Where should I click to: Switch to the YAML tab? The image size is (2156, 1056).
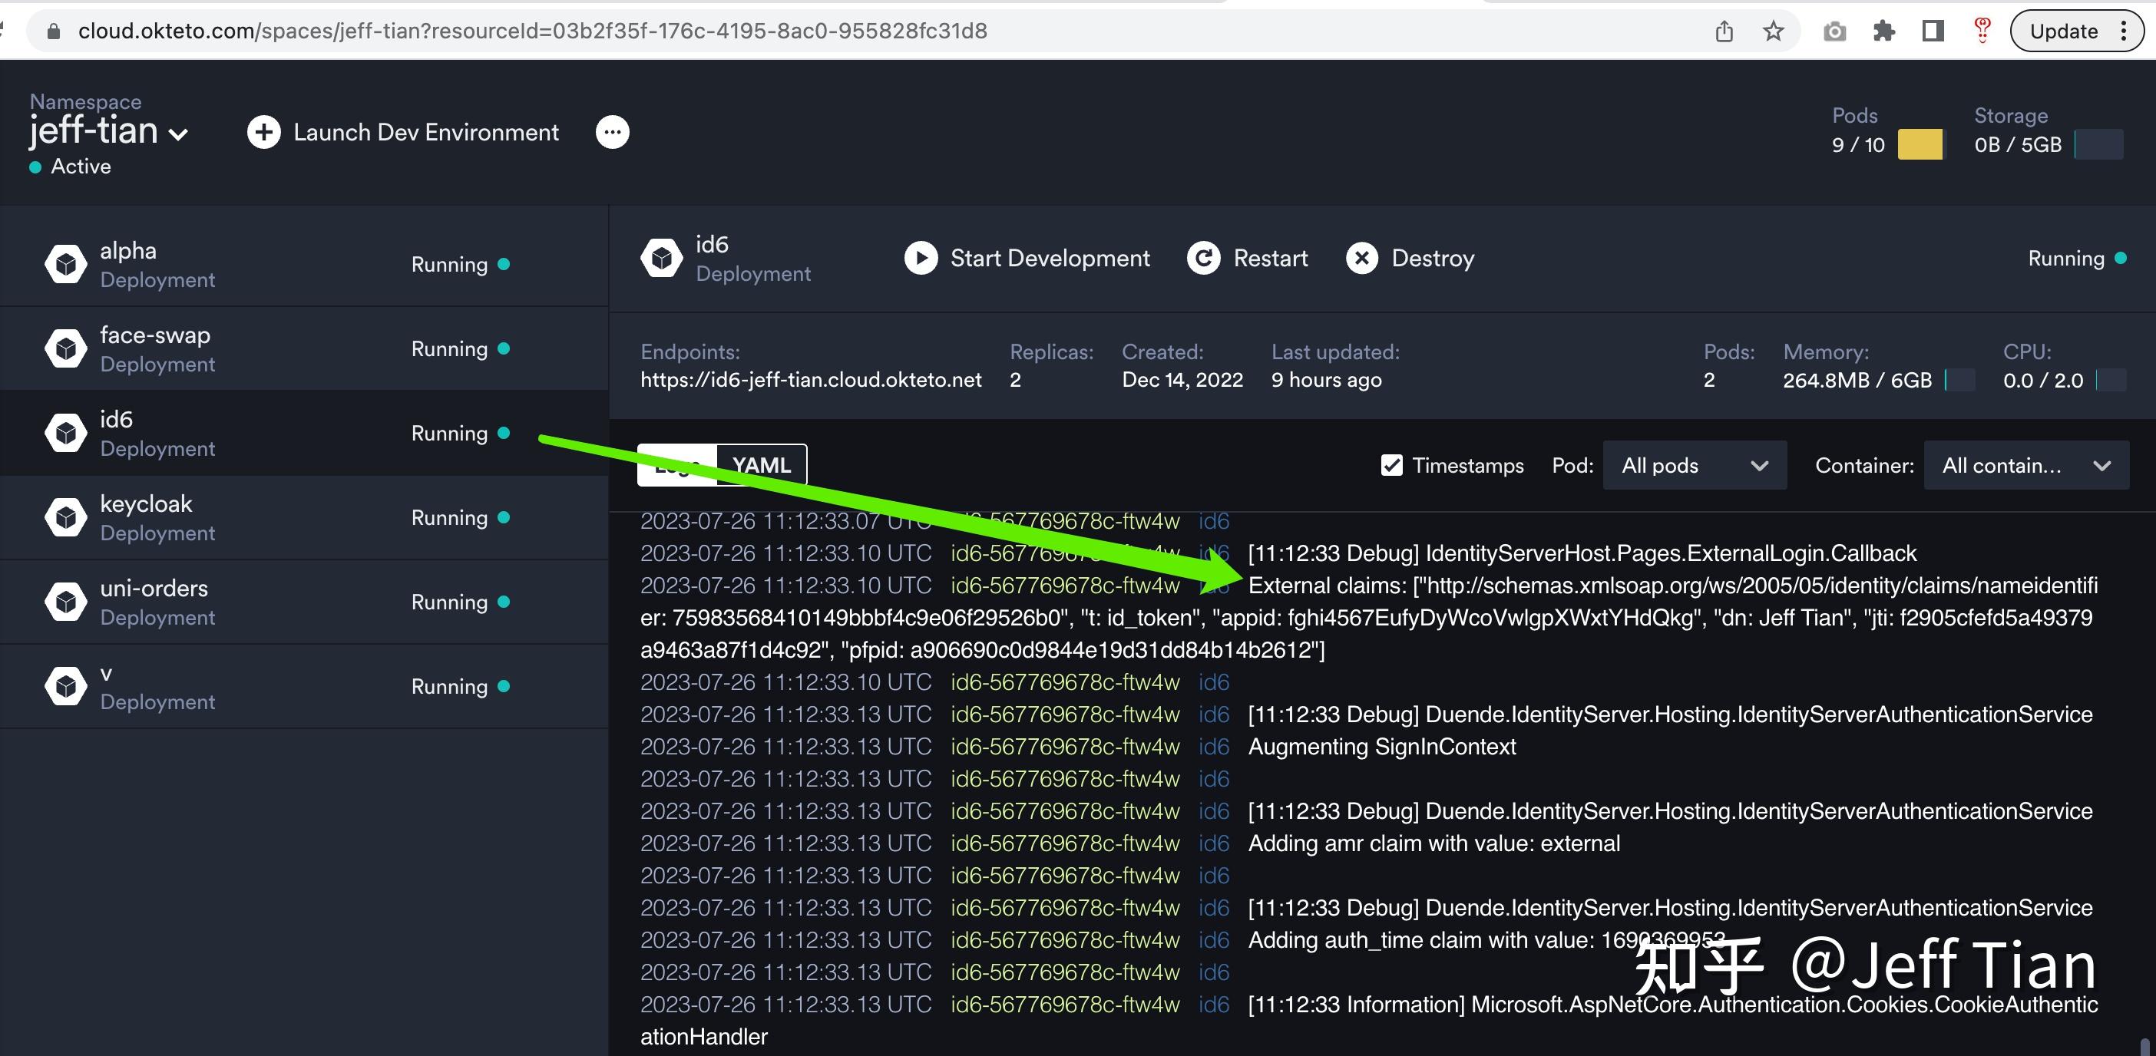(760, 464)
